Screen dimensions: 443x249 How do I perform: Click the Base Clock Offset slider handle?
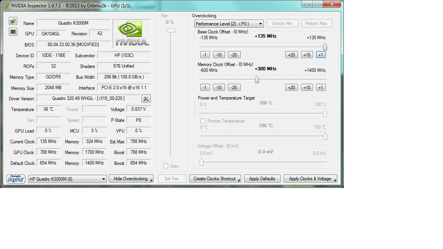pyautogui.click(x=325, y=47)
